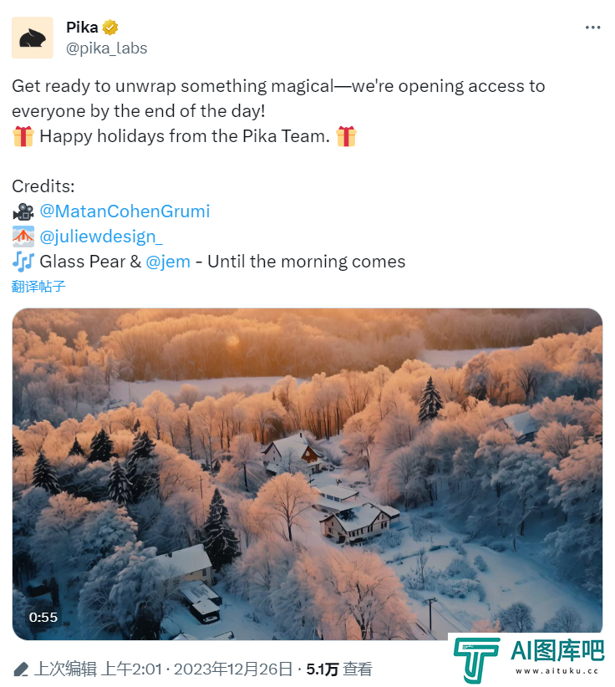The height and width of the screenshot is (687, 615).
Task: Click the AI图库吧 watermark logo
Action: (x=529, y=659)
